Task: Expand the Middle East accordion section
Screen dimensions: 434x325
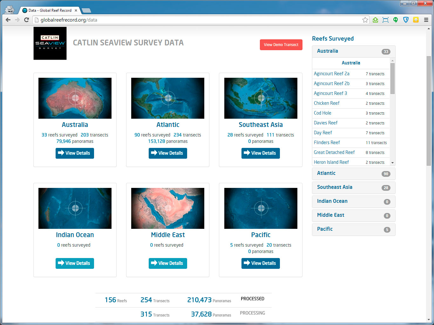Action: (x=354, y=216)
